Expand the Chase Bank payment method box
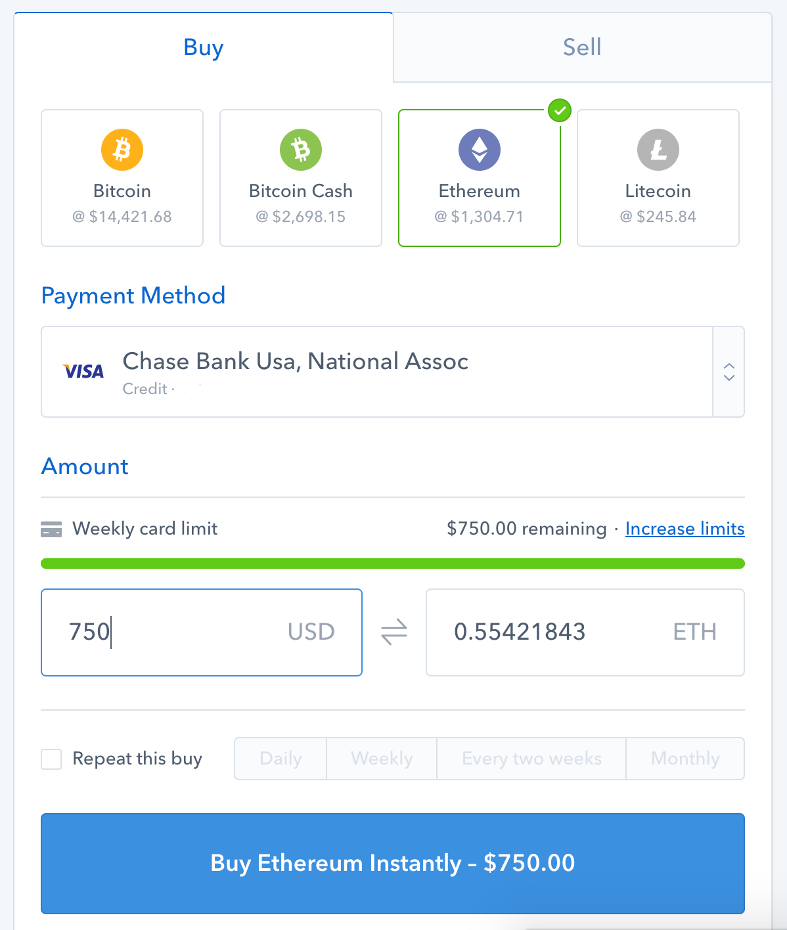 pyautogui.click(x=393, y=372)
